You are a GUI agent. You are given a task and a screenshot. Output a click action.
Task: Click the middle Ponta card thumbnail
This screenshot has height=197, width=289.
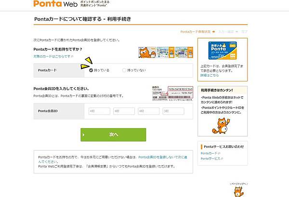coord(166,53)
